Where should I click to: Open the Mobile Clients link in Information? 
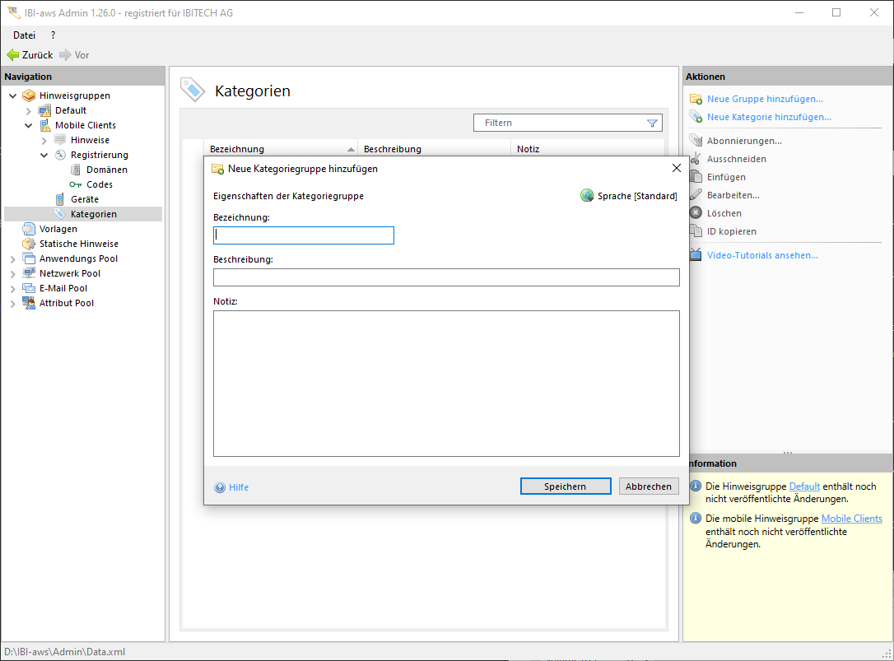[x=851, y=519]
